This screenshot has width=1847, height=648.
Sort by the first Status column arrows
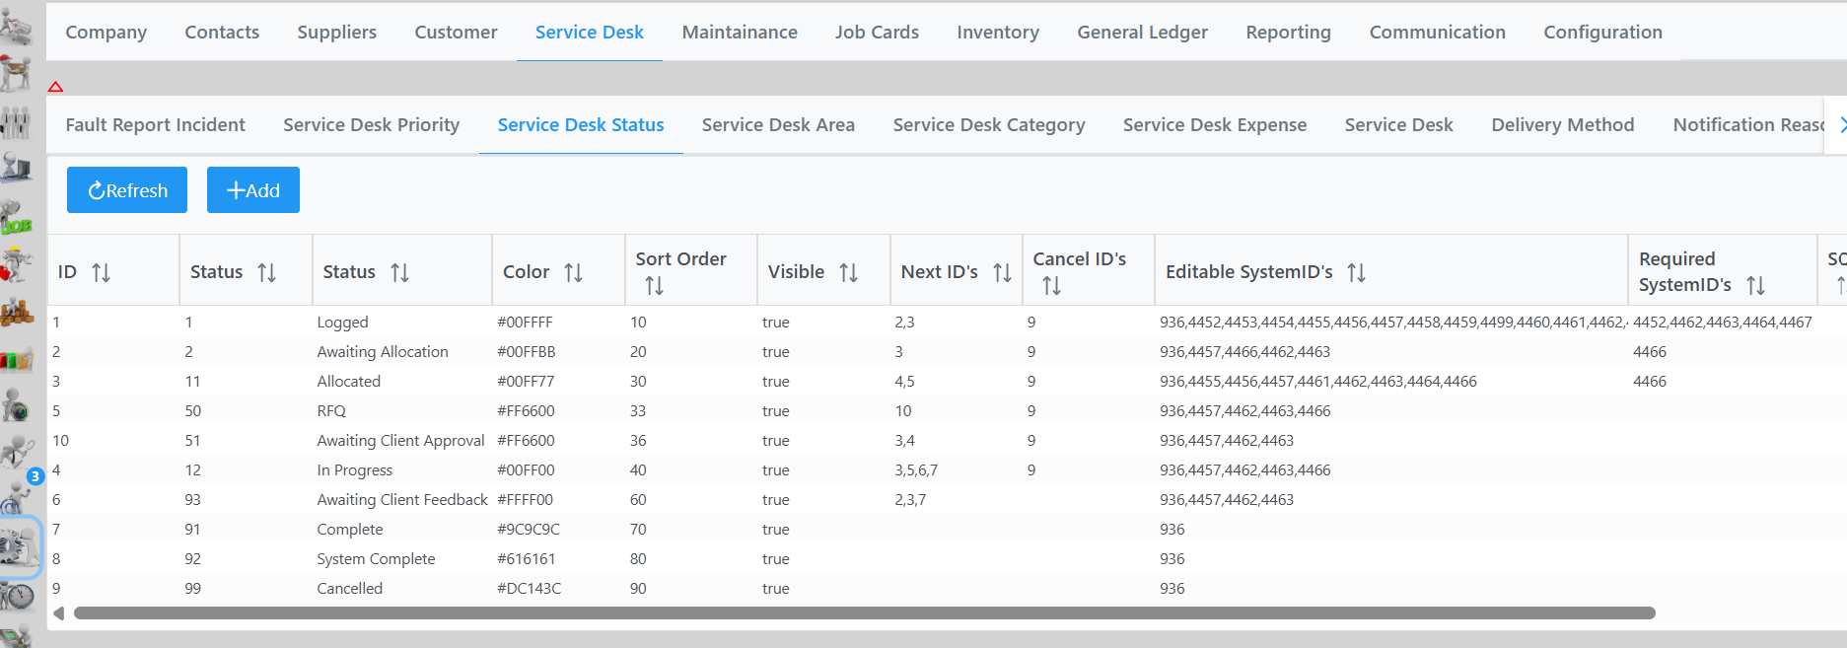[x=266, y=272]
